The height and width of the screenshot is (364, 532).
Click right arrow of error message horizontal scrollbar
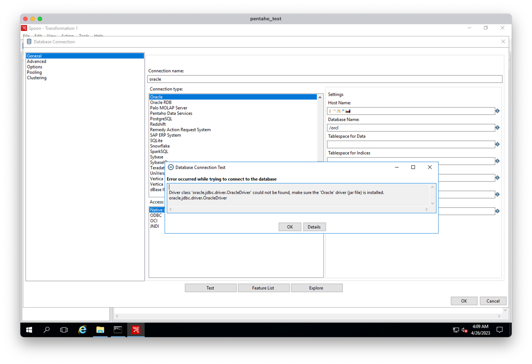(x=426, y=210)
